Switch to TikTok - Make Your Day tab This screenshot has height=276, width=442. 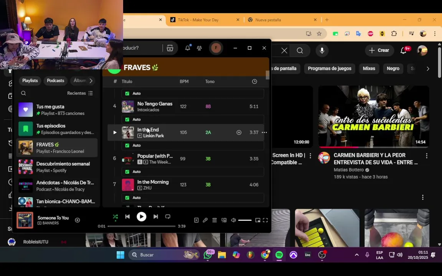point(205,20)
